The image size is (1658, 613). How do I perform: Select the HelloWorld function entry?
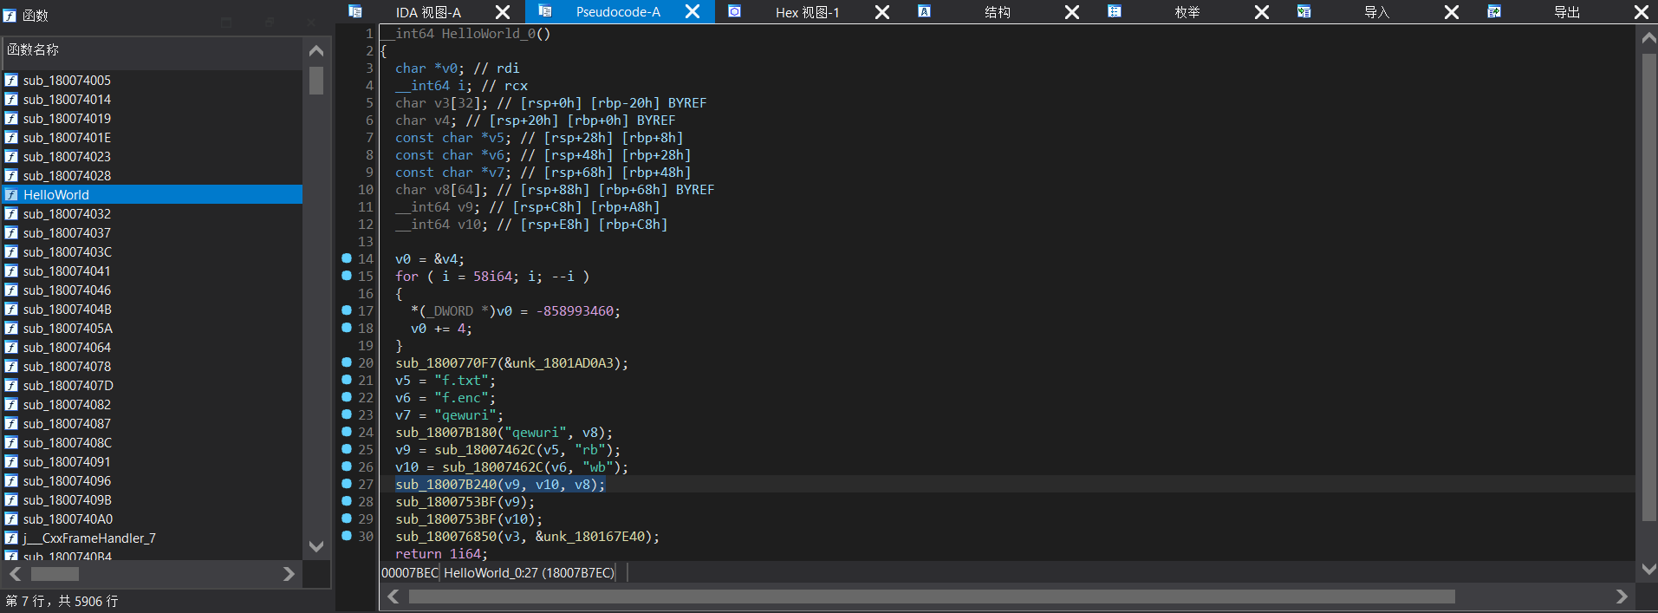click(x=152, y=195)
